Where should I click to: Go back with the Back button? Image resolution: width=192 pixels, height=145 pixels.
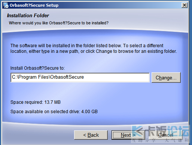coord(91,135)
